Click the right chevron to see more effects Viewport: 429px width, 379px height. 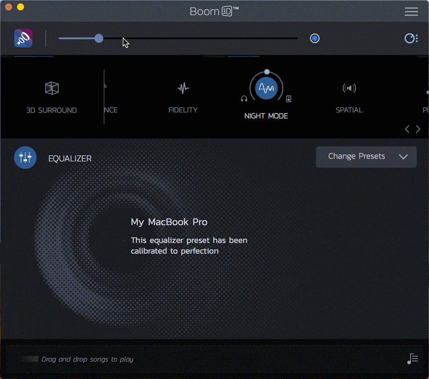pos(418,129)
